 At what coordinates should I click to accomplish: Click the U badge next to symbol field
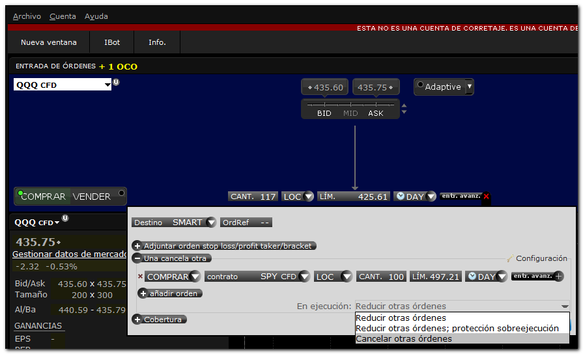point(116,82)
